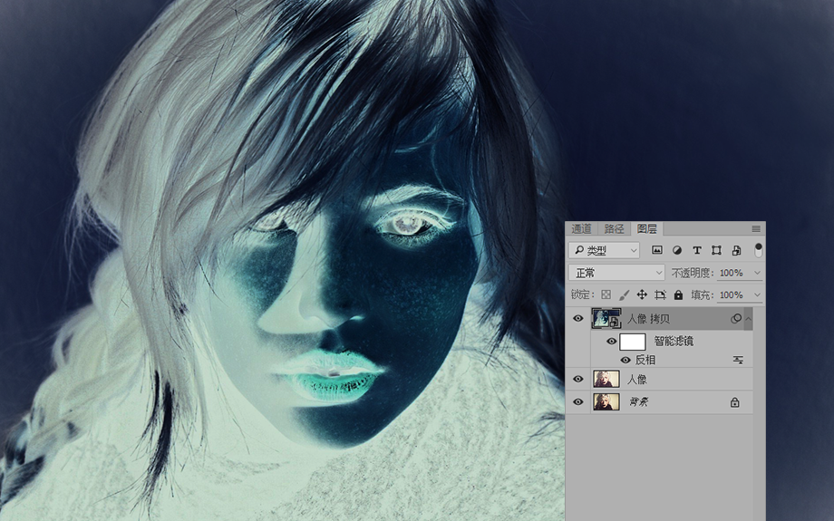The width and height of the screenshot is (834, 521).
Task: Switch to the 路径 tab
Action: click(614, 228)
